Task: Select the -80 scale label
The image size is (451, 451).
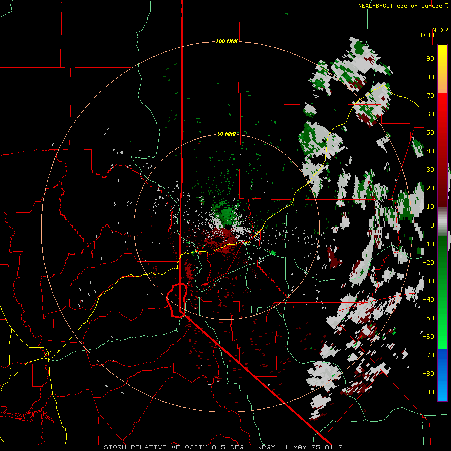Action: tap(428, 374)
